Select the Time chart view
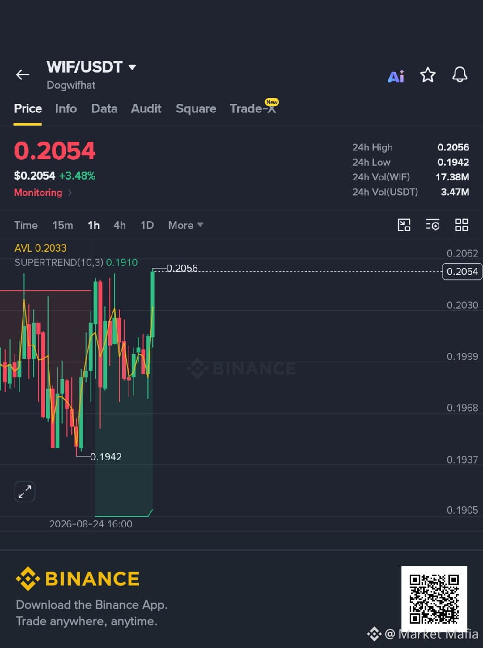 [26, 225]
